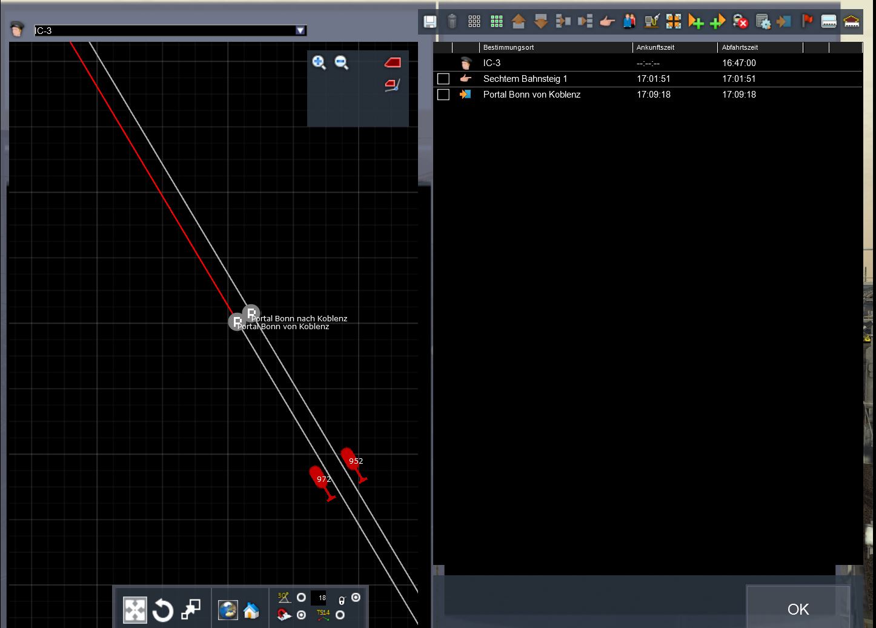Image resolution: width=876 pixels, height=628 pixels.
Task: Click the red flag icon in toolbar
Action: [x=807, y=22]
